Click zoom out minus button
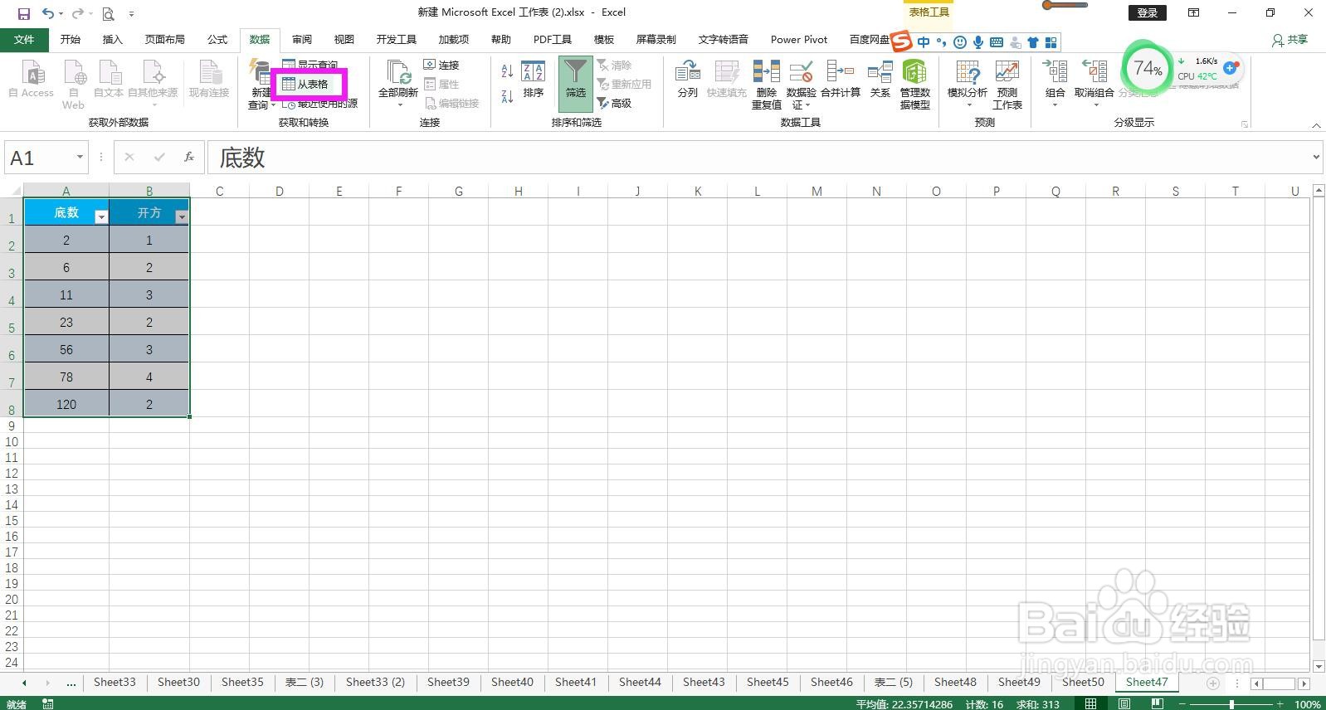The image size is (1326, 710). (x=1182, y=703)
